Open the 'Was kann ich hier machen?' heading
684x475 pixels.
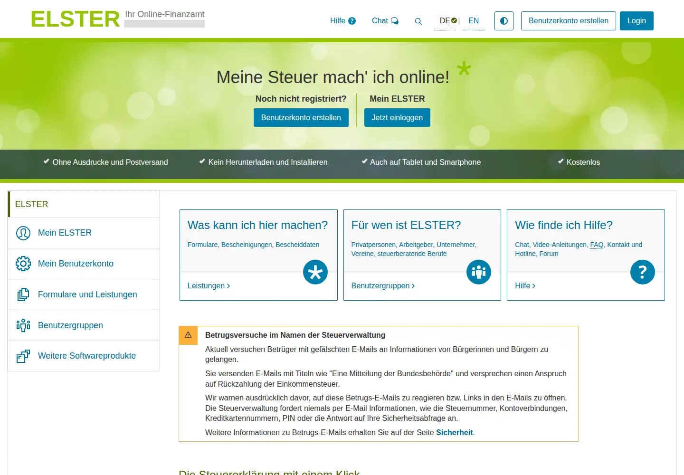[x=258, y=225]
